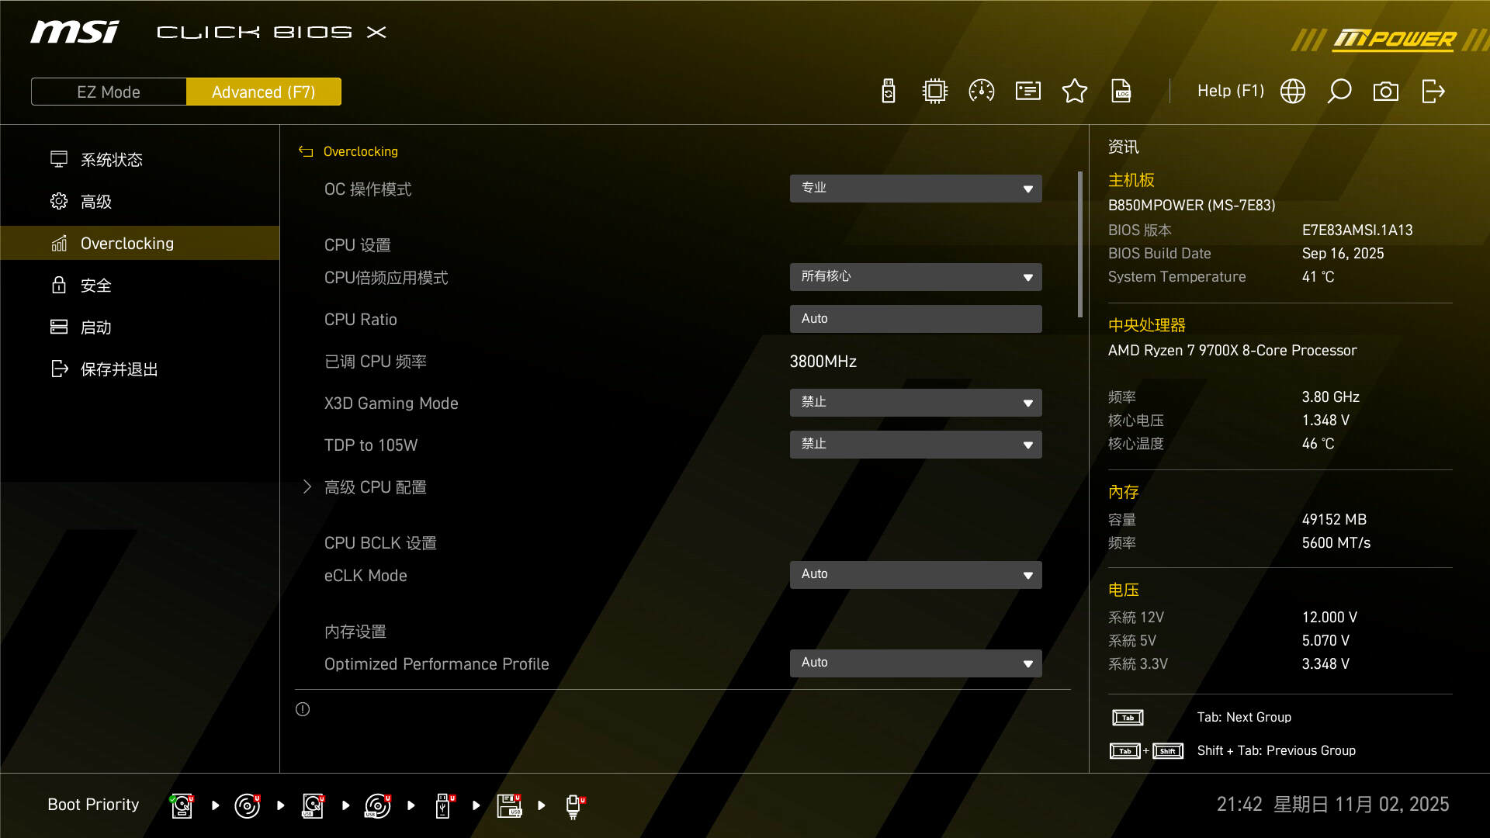Open the speedometer hardware monitor icon

click(982, 92)
